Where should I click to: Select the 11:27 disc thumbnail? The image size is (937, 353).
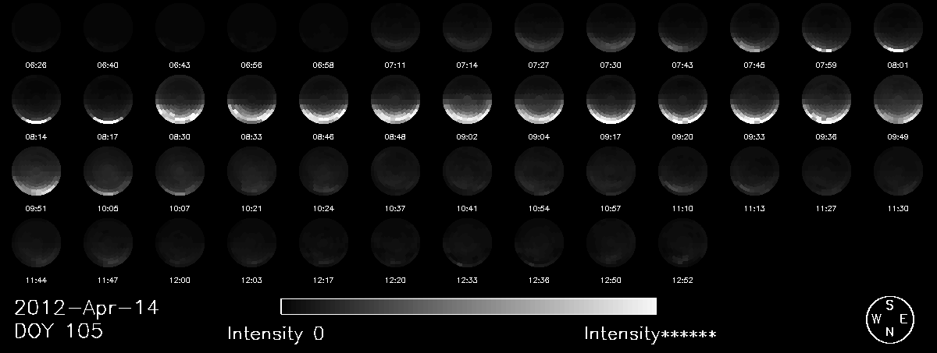click(827, 172)
